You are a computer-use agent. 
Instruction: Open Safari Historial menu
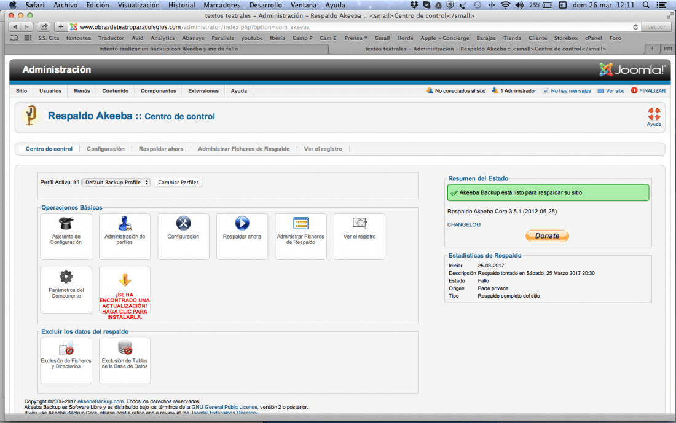181,5
